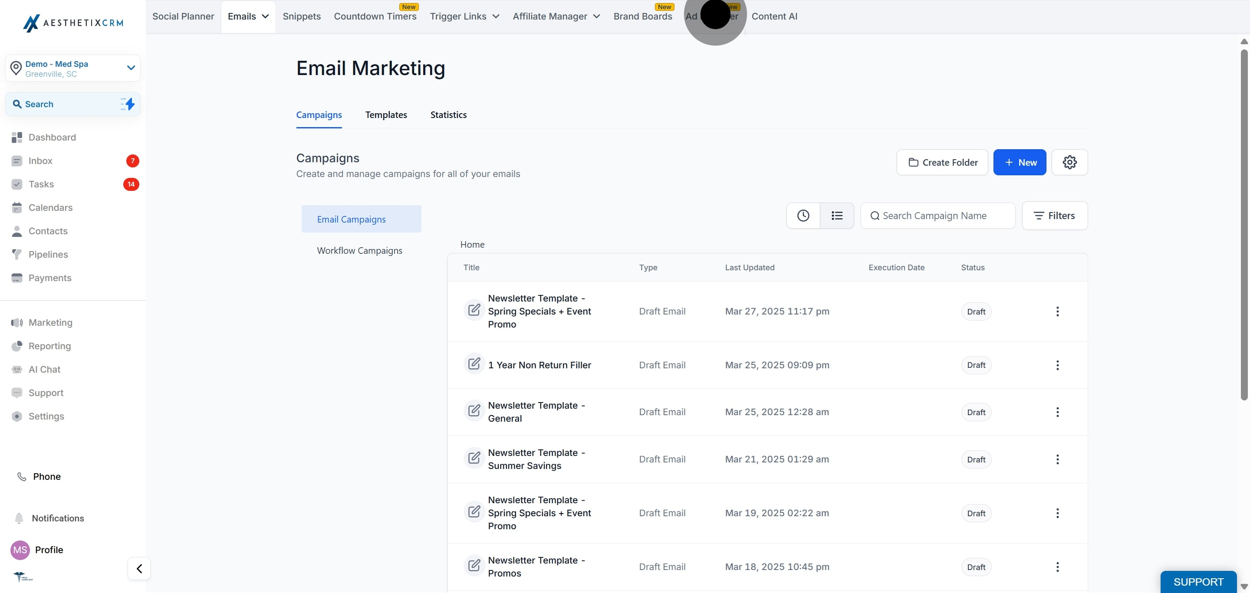Viewport: 1250px width, 593px height.
Task: Expand the Trigger Links dropdown menu
Action: pyautogui.click(x=464, y=16)
